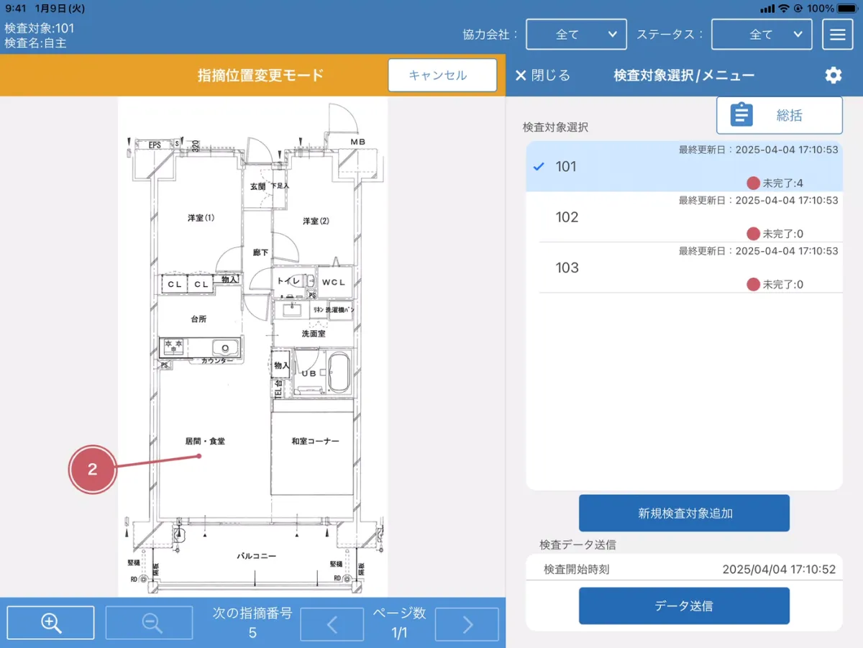The height and width of the screenshot is (648, 863).
Task: Expand the ステータス dropdown
Action: point(762,35)
